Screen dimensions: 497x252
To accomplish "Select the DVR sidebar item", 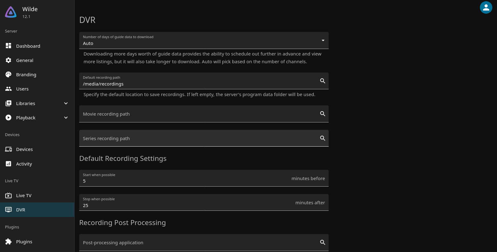I will coord(37,210).
